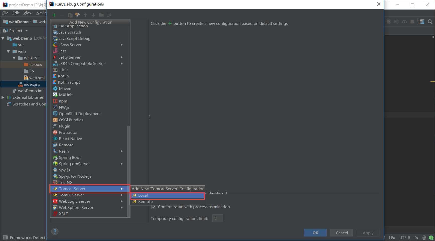Screen dimensions: 435x241
Task: Click the Sort Configurations icon
Action: tap(109, 15)
